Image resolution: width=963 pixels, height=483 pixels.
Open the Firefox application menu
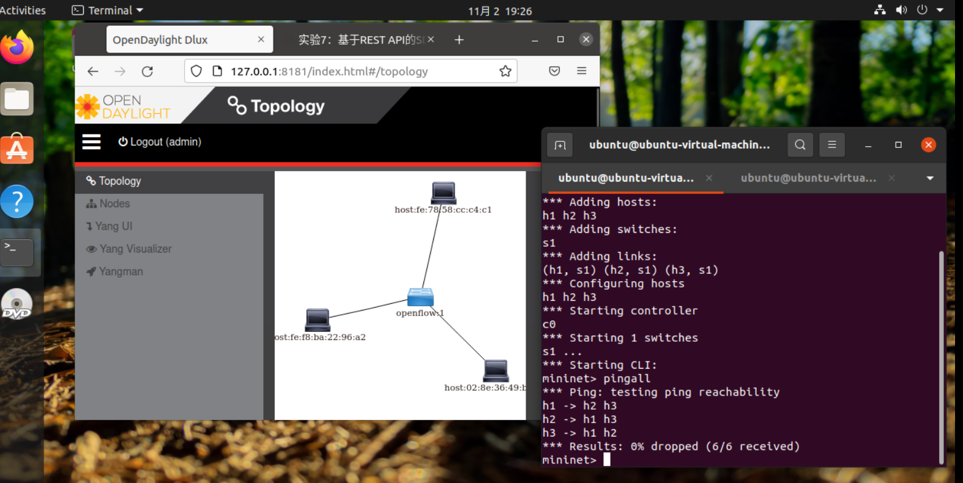[582, 72]
